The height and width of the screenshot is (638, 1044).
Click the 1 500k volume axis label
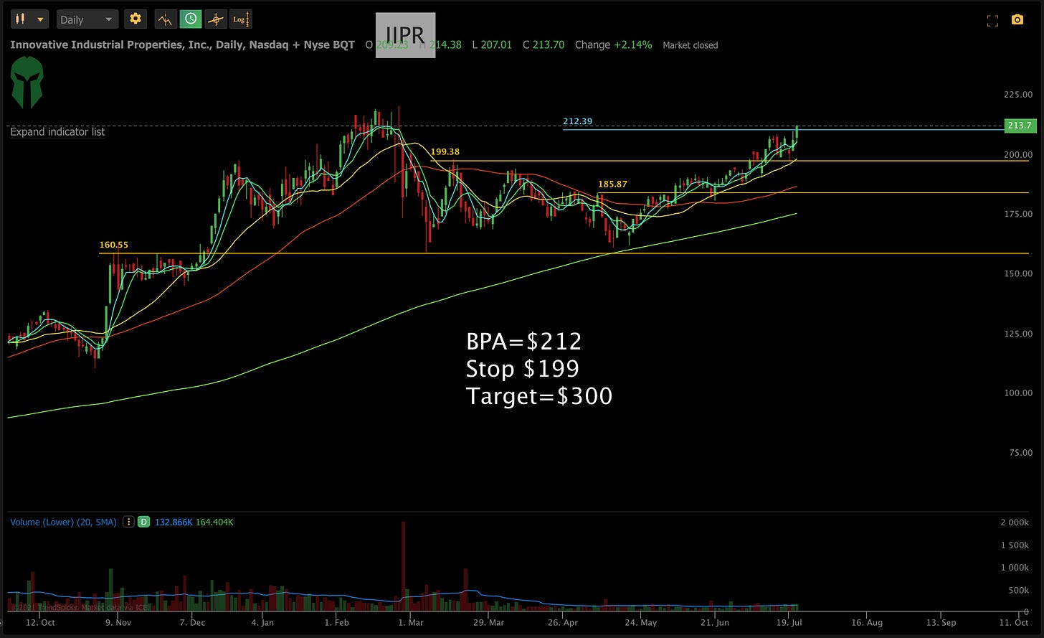[1015, 545]
